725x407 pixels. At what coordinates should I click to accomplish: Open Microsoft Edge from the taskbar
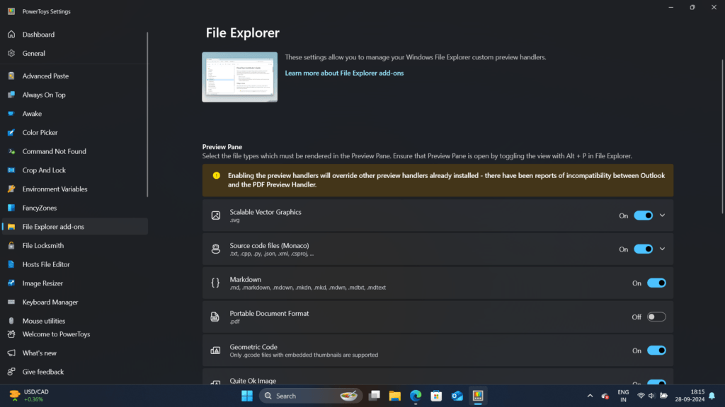pos(416,396)
